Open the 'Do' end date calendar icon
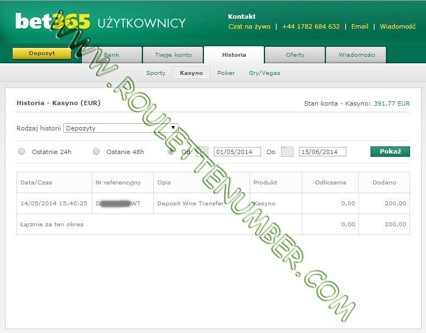 [x=287, y=152]
